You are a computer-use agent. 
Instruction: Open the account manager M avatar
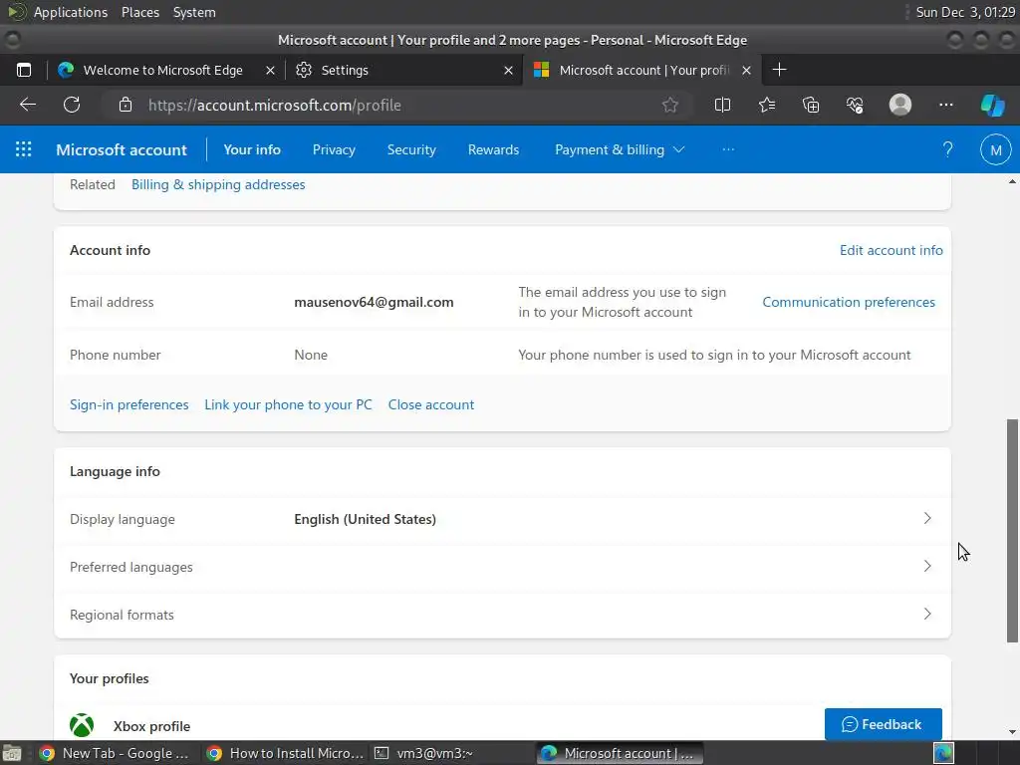coord(995,149)
